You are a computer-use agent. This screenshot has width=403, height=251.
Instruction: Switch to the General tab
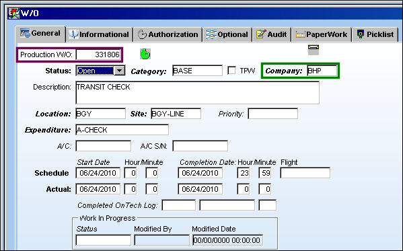(40, 34)
